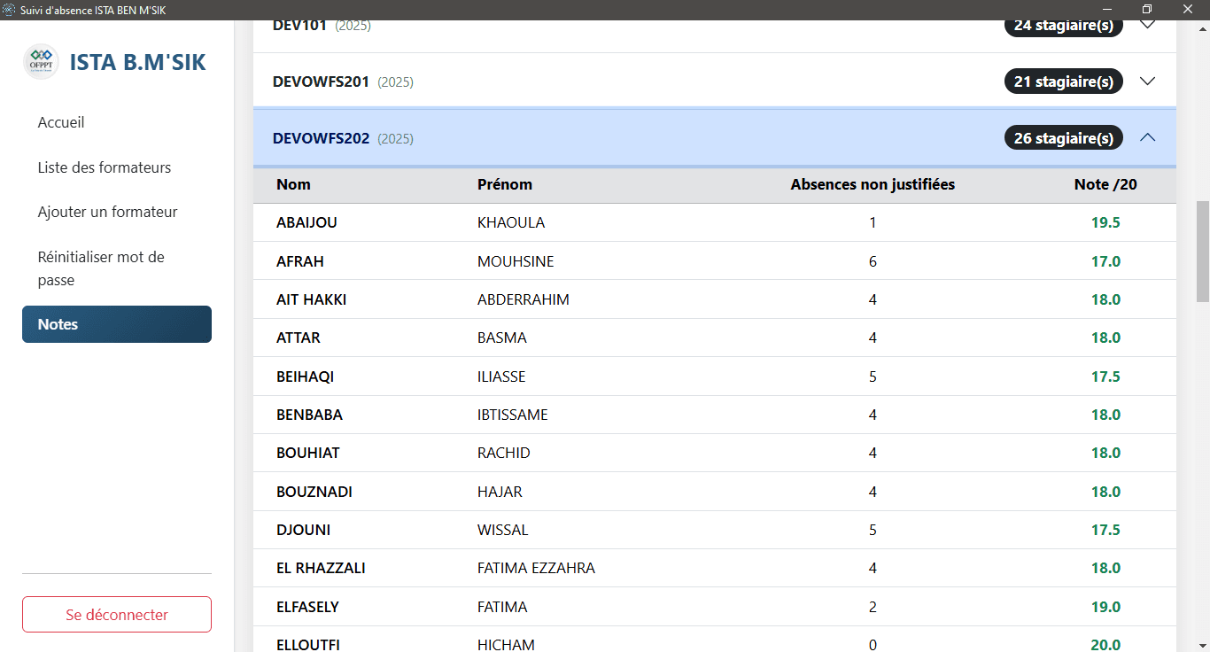The height and width of the screenshot is (652, 1210).
Task: Click the Nom column header
Action: 293,184
